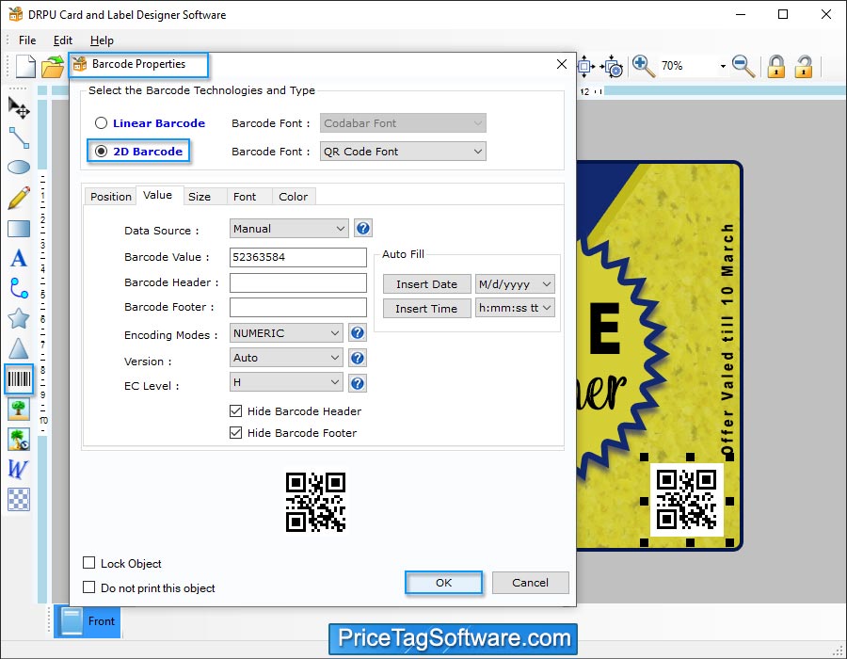Select the Star shape tool
The width and height of the screenshot is (847, 659).
[19, 319]
